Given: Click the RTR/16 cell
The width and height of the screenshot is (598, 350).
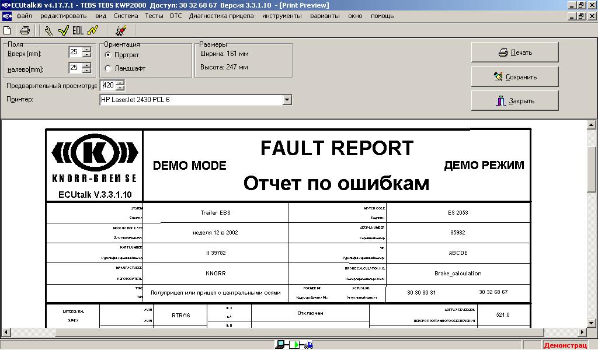Looking at the screenshot, I should 181,316.
